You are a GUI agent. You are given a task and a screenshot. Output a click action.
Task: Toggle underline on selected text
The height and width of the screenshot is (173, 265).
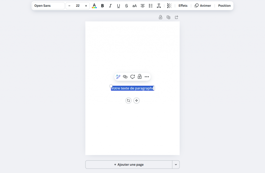[119, 6]
